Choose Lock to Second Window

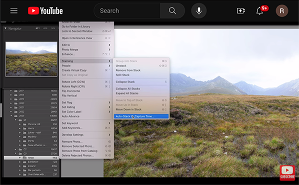click(86, 31)
